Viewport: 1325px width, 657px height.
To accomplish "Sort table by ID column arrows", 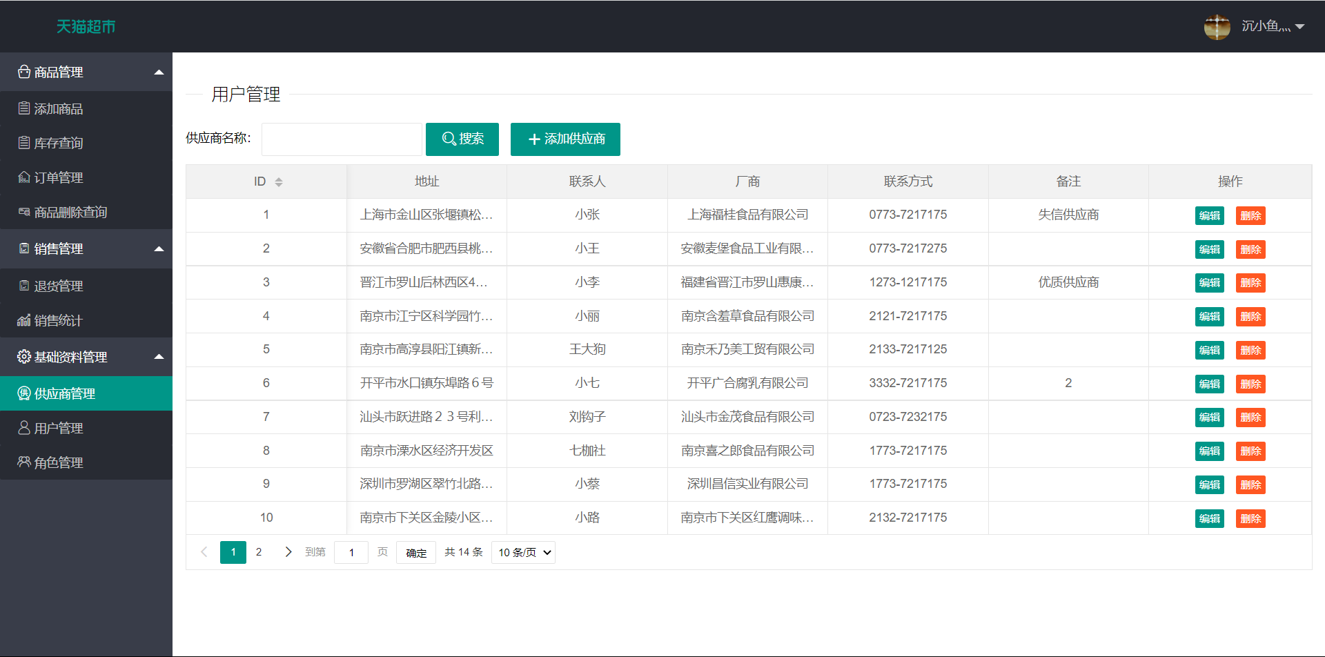I will 279,182.
